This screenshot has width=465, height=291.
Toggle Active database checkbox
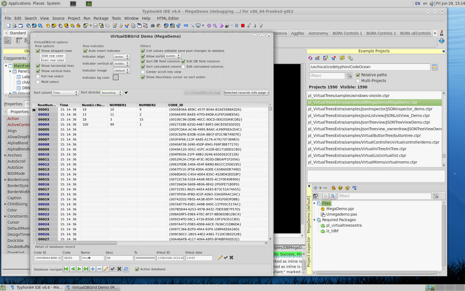(x=137, y=269)
